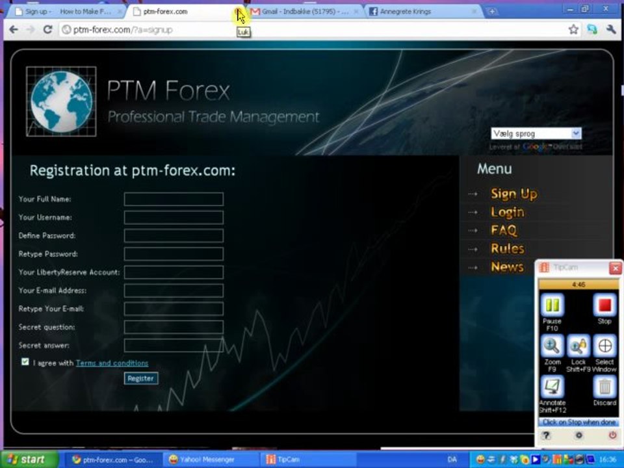
Task: Click the DA language indicator
Action: click(452, 460)
